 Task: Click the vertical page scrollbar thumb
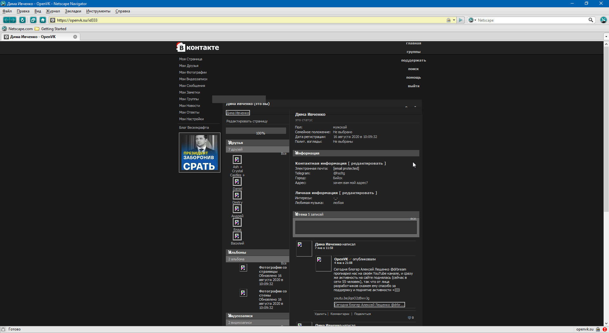[606, 127]
